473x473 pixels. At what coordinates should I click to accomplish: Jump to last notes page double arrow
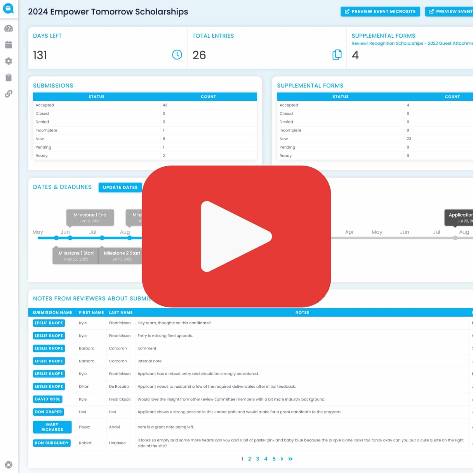(290, 459)
